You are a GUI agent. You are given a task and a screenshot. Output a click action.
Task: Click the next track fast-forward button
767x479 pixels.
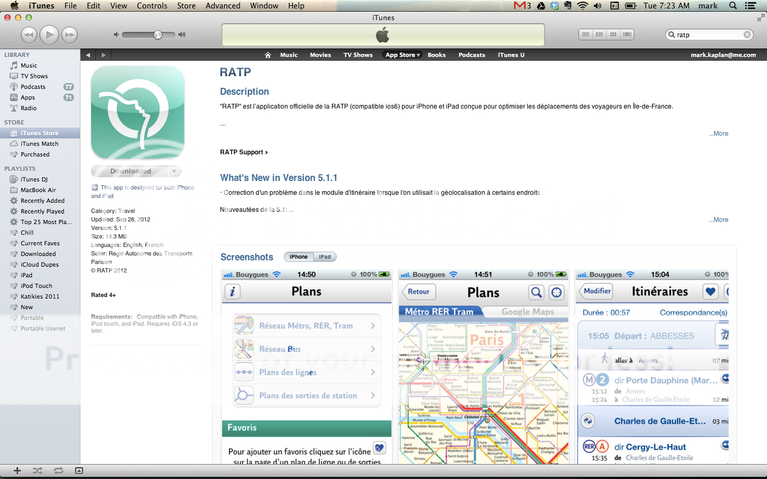pyautogui.click(x=70, y=35)
